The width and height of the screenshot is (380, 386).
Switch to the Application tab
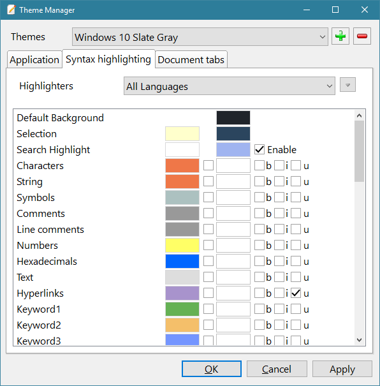pyautogui.click(x=34, y=59)
